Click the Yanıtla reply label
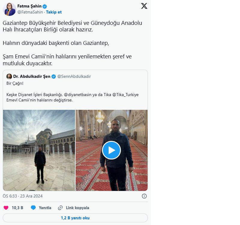240x225 pixels. pos(45,208)
